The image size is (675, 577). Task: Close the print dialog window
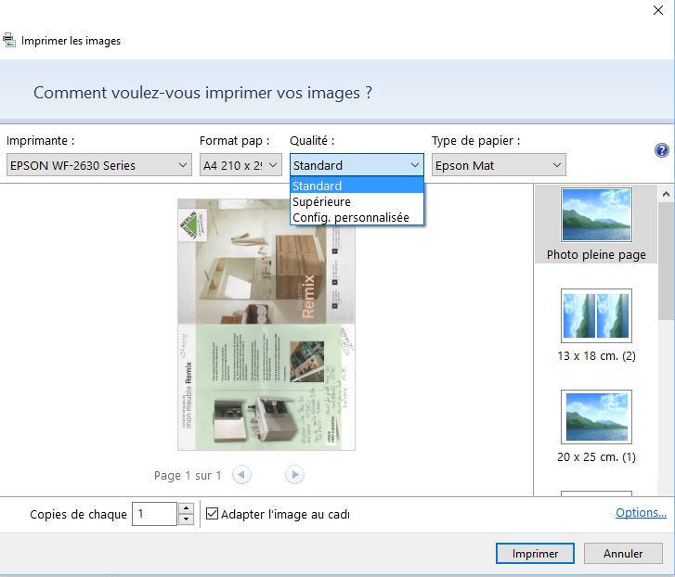[x=657, y=10]
